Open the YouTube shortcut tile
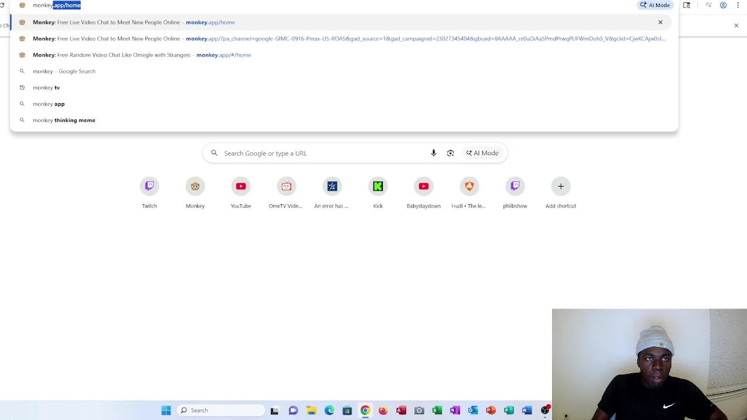 (x=240, y=193)
